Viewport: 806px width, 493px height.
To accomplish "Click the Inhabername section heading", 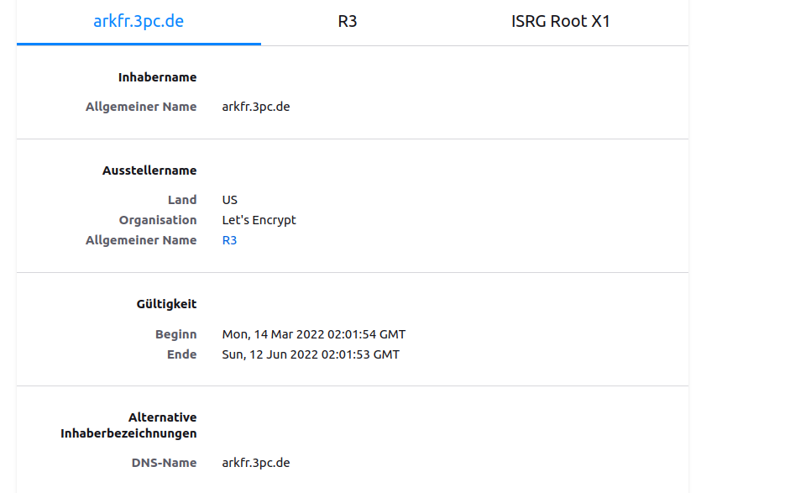I will (157, 77).
